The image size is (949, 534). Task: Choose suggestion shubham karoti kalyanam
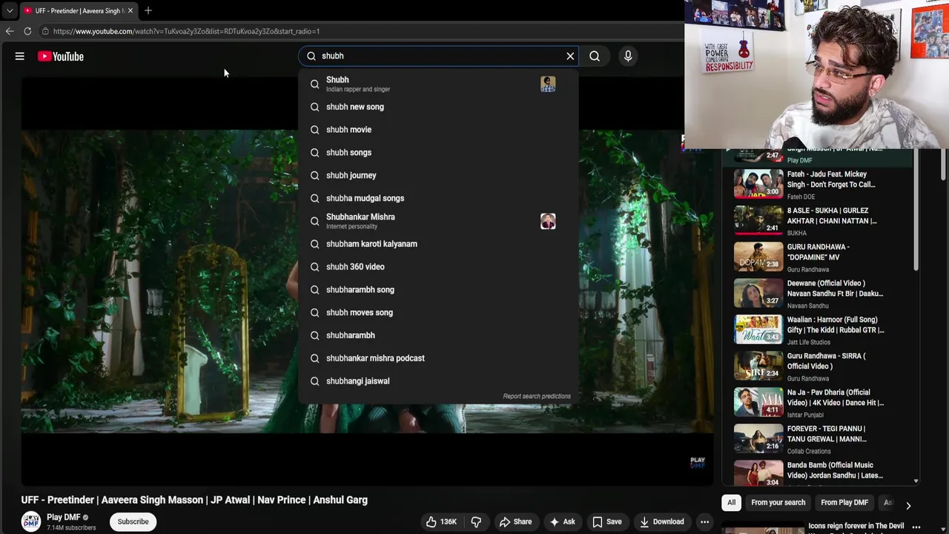pos(437,244)
